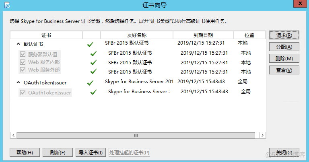Collapse the OAuthTokenIssuer group
The width and height of the screenshot is (309, 162).
pos(19,82)
